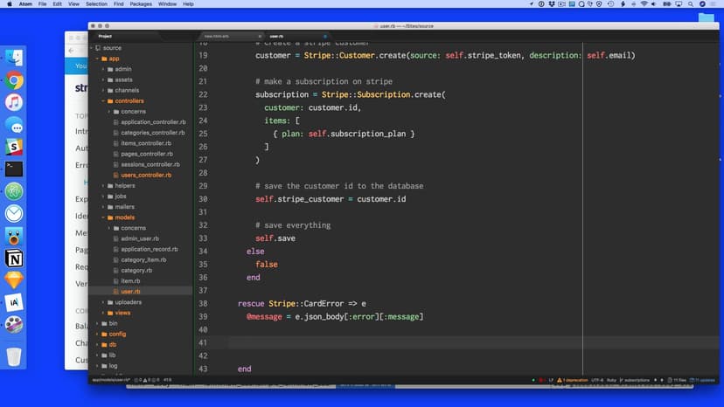Open the Selection menu
Image resolution: width=724 pixels, height=407 pixels.
click(x=97, y=4)
